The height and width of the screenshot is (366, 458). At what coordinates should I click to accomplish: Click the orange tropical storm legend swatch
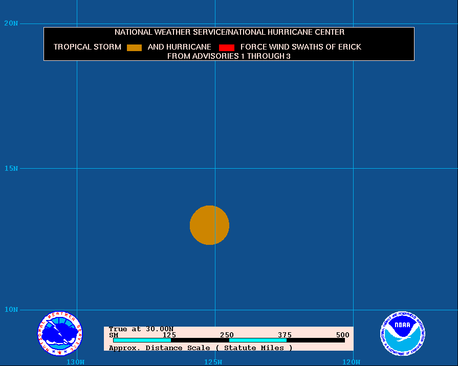pyautogui.click(x=135, y=48)
